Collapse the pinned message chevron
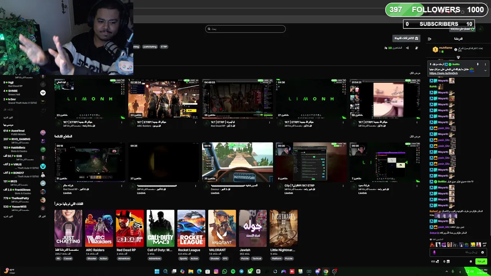This screenshot has height=276, width=491. pos(485,71)
